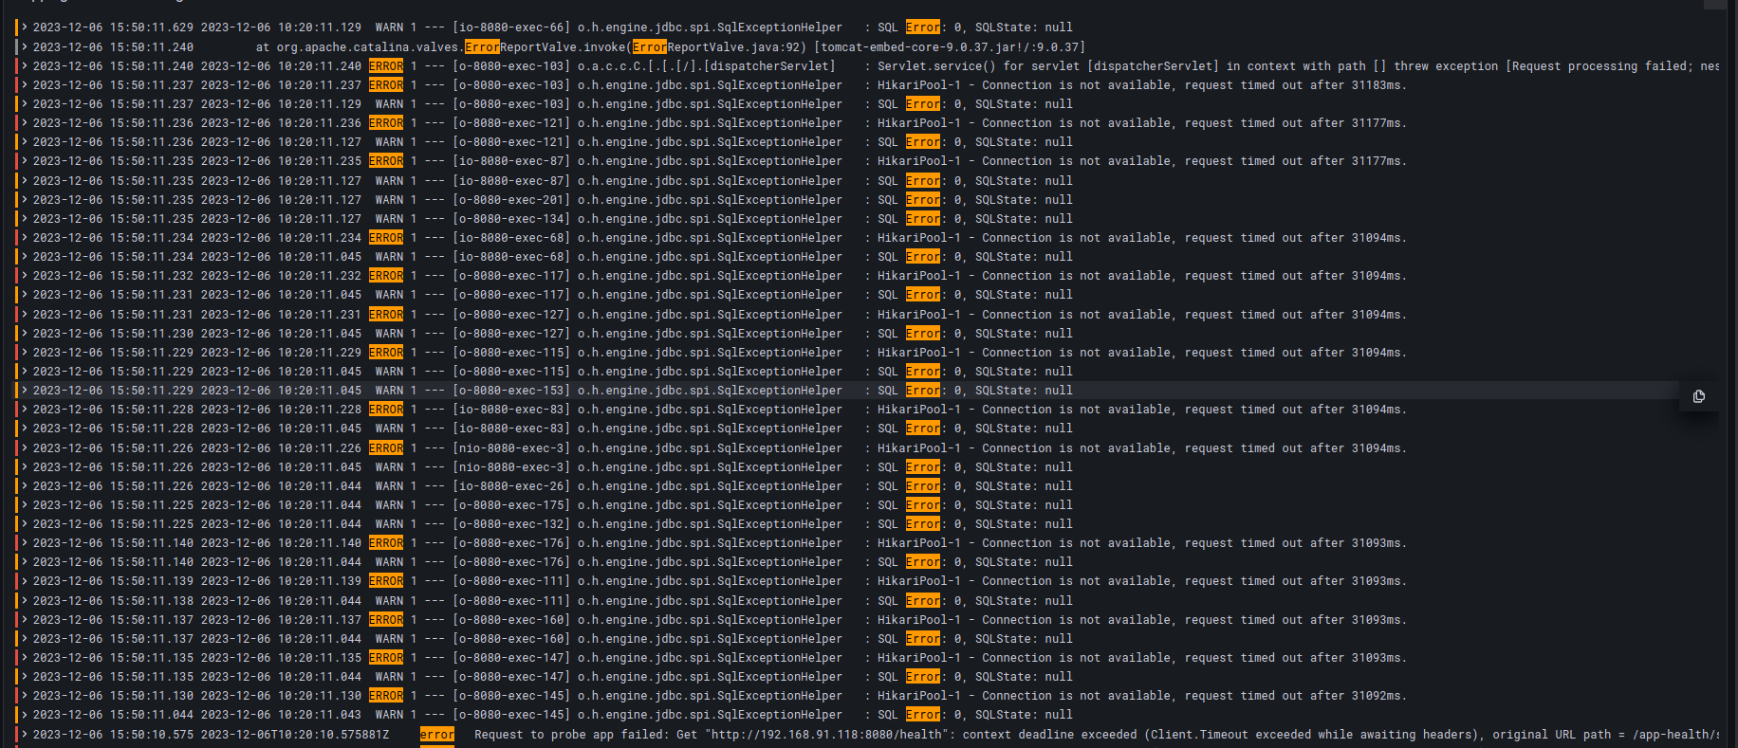Expand the exec-160 ERROR log row
The image size is (1738, 748).
pyautogui.click(x=25, y=619)
